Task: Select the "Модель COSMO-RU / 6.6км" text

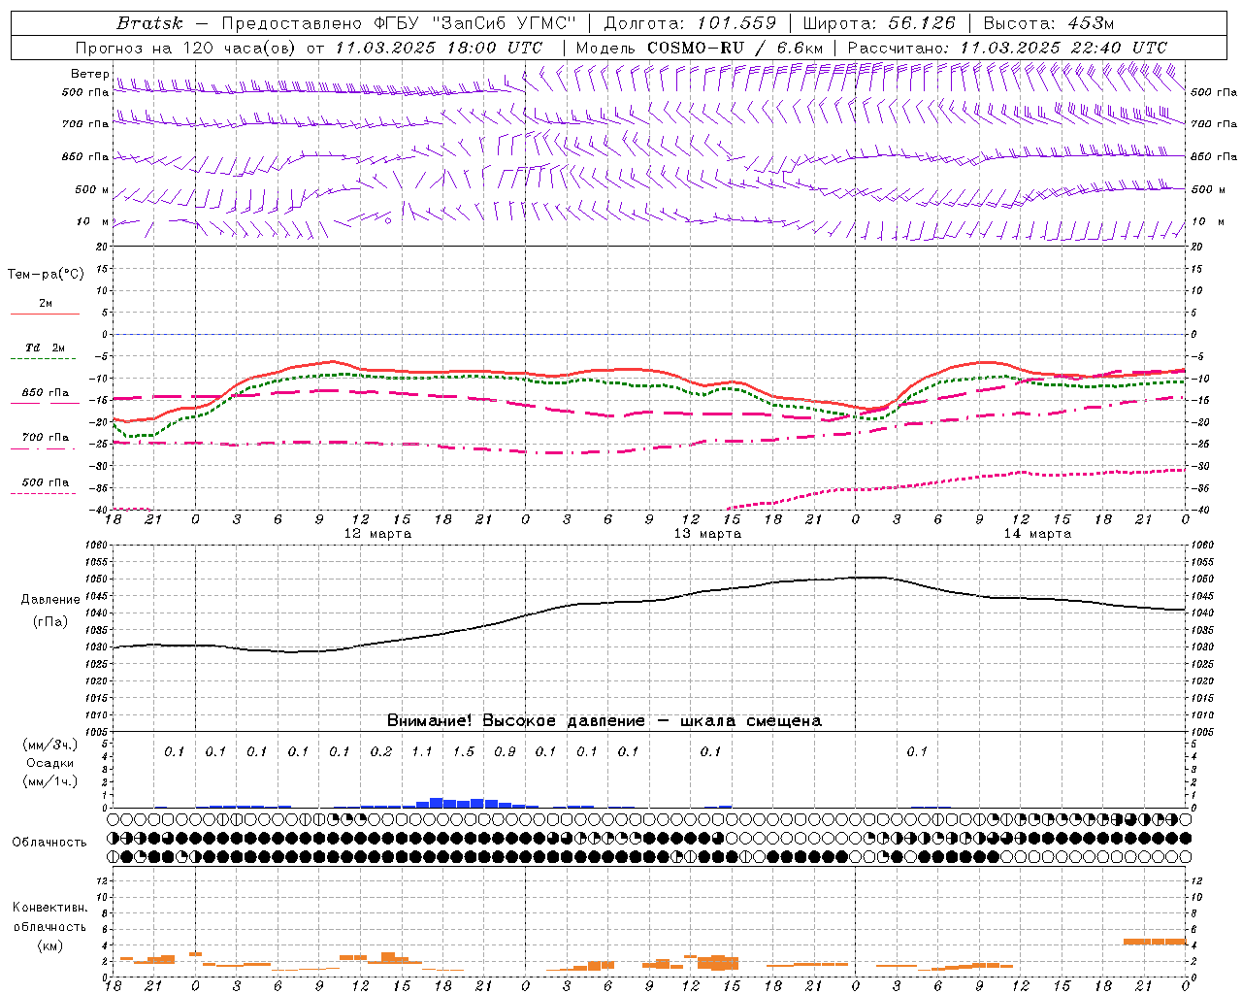Action: click(699, 48)
